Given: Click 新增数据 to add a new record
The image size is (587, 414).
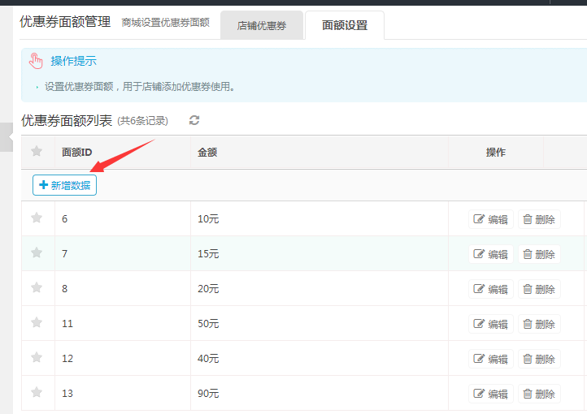Looking at the screenshot, I should pyautogui.click(x=64, y=185).
